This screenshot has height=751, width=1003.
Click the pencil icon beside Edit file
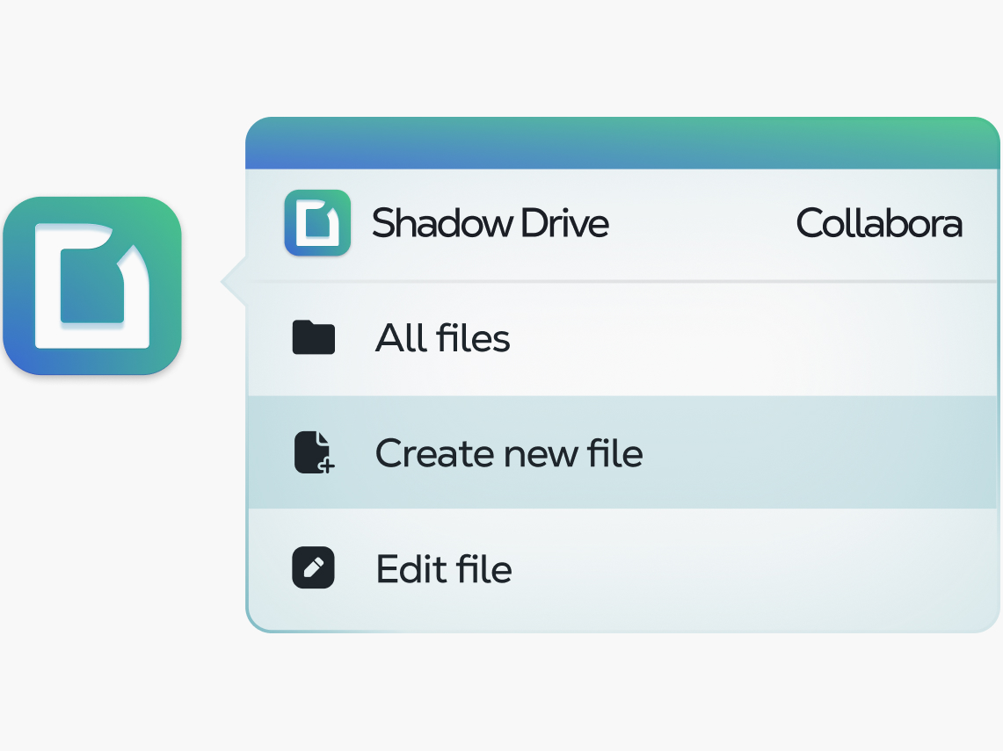tap(313, 568)
